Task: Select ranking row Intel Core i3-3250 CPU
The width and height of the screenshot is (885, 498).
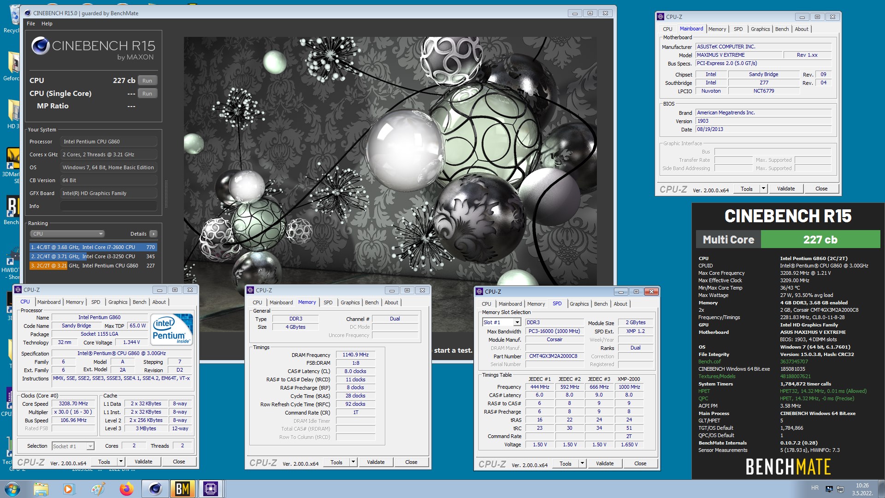Action: click(93, 256)
